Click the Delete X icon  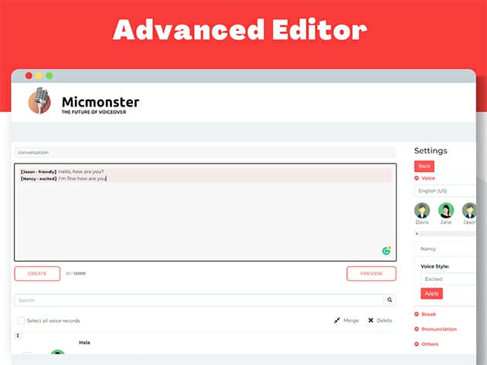point(371,320)
